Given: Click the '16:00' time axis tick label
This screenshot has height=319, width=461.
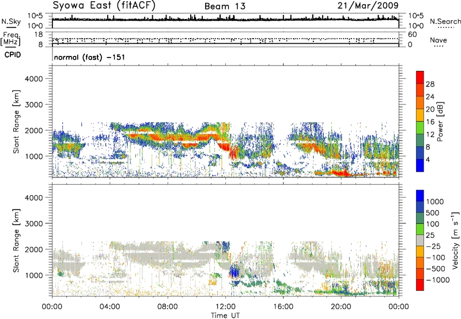Looking at the screenshot, I should (x=283, y=307).
